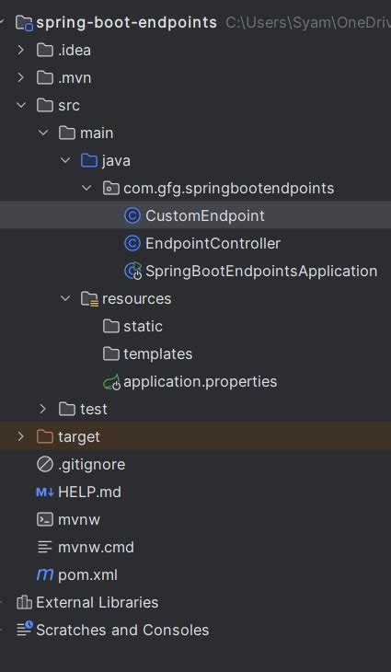Collapse the com.gfg.springbootendpoints package node

tap(86, 188)
